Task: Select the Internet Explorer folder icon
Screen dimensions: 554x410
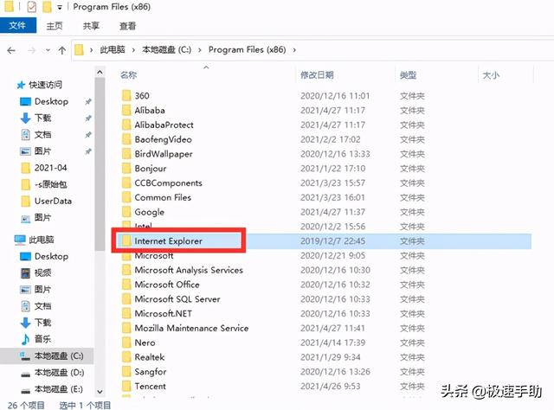Action: [126, 240]
